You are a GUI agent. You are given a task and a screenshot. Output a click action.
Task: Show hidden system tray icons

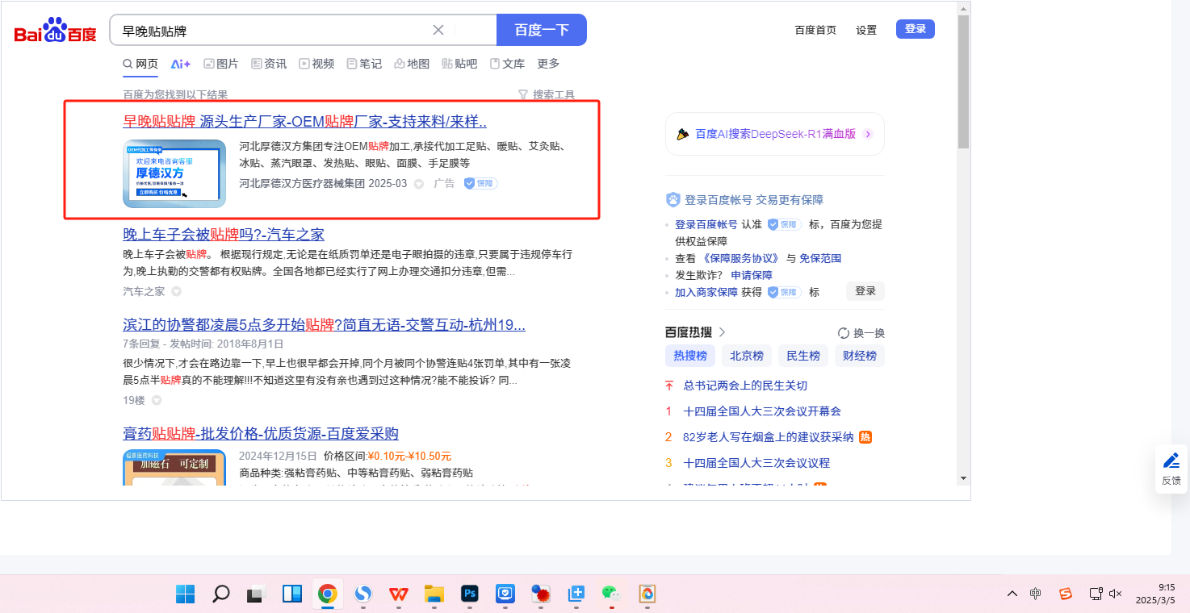pyautogui.click(x=1012, y=594)
